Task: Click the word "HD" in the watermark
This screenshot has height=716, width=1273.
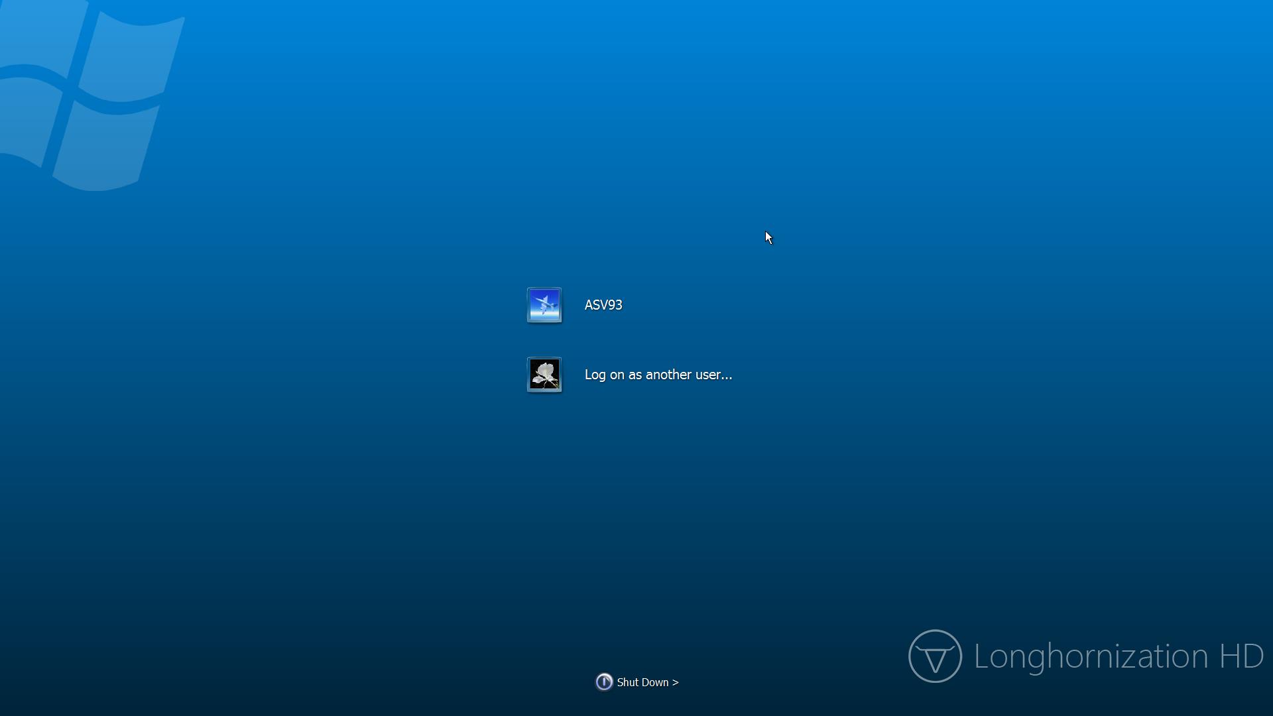Action: [x=1241, y=656]
